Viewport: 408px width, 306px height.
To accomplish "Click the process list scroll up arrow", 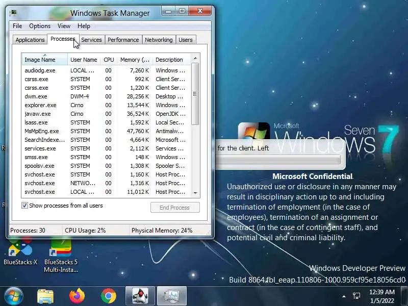I will (195, 58).
